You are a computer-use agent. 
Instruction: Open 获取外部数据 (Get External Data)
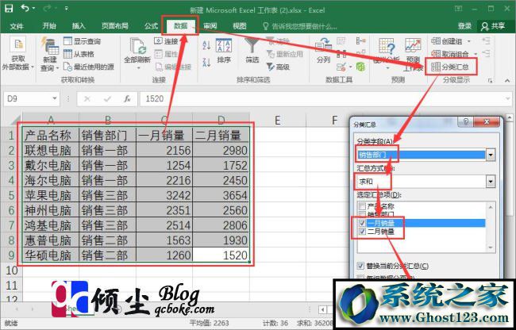pyautogui.click(x=17, y=54)
